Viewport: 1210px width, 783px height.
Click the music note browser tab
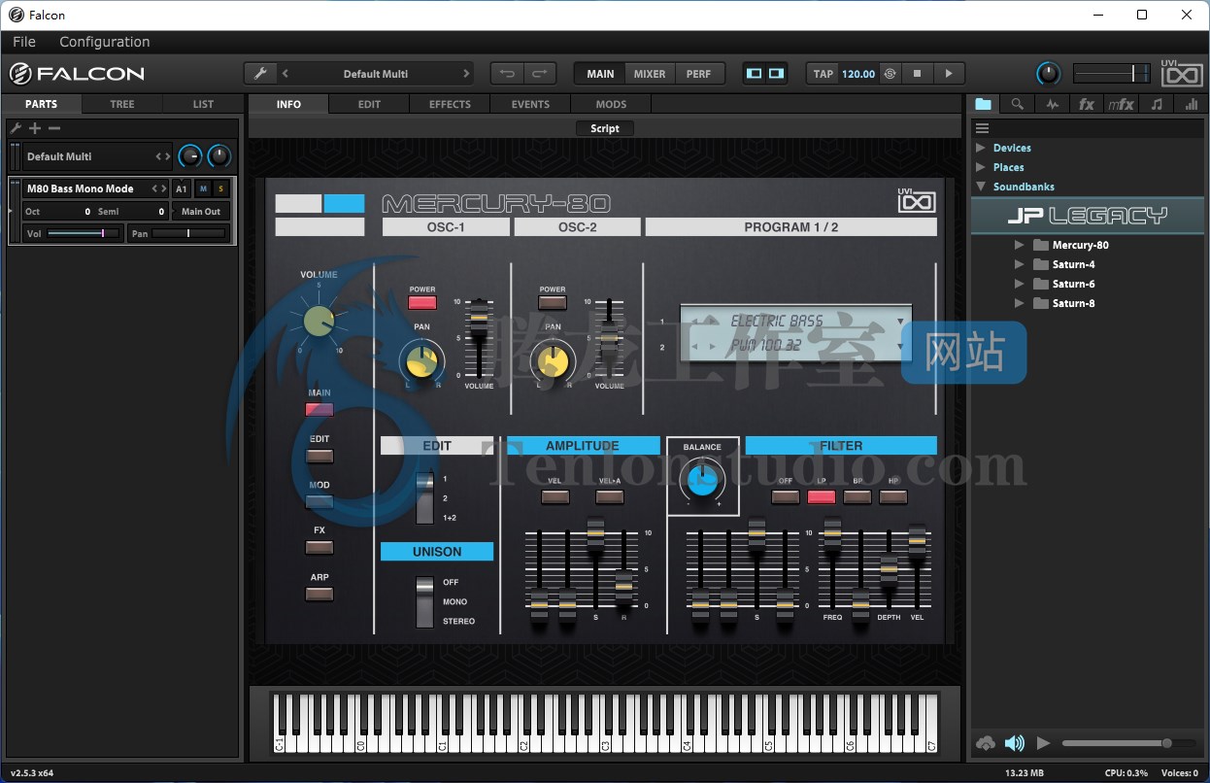[x=1156, y=104]
